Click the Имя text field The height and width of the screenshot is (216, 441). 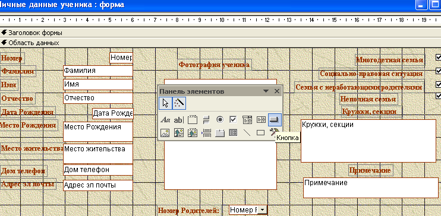point(98,84)
